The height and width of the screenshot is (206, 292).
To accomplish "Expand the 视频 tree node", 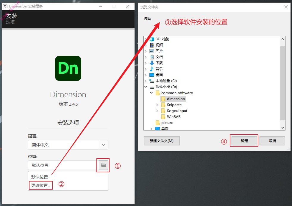I will (x=146, y=45).
